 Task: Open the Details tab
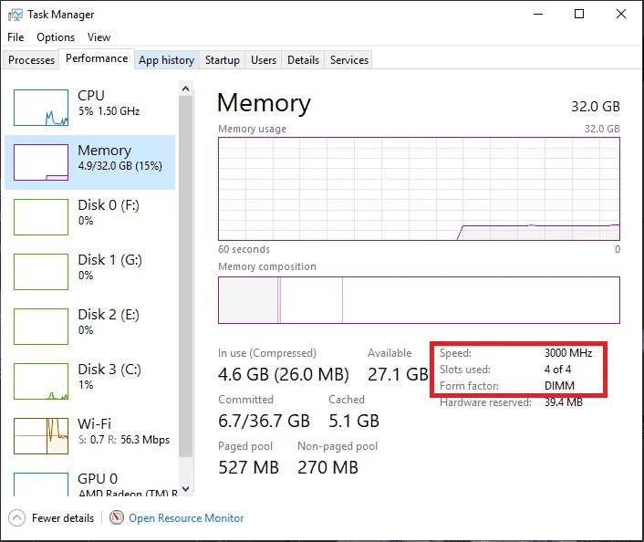tap(303, 60)
